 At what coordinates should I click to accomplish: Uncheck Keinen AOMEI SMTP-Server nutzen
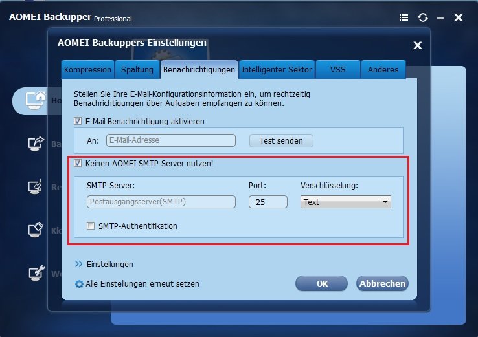(78, 163)
